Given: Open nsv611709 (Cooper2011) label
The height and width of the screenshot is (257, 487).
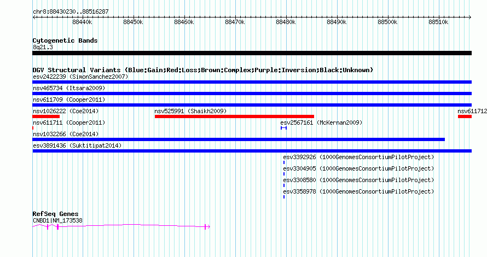Looking at the screenshot, I should coord(69,100).
